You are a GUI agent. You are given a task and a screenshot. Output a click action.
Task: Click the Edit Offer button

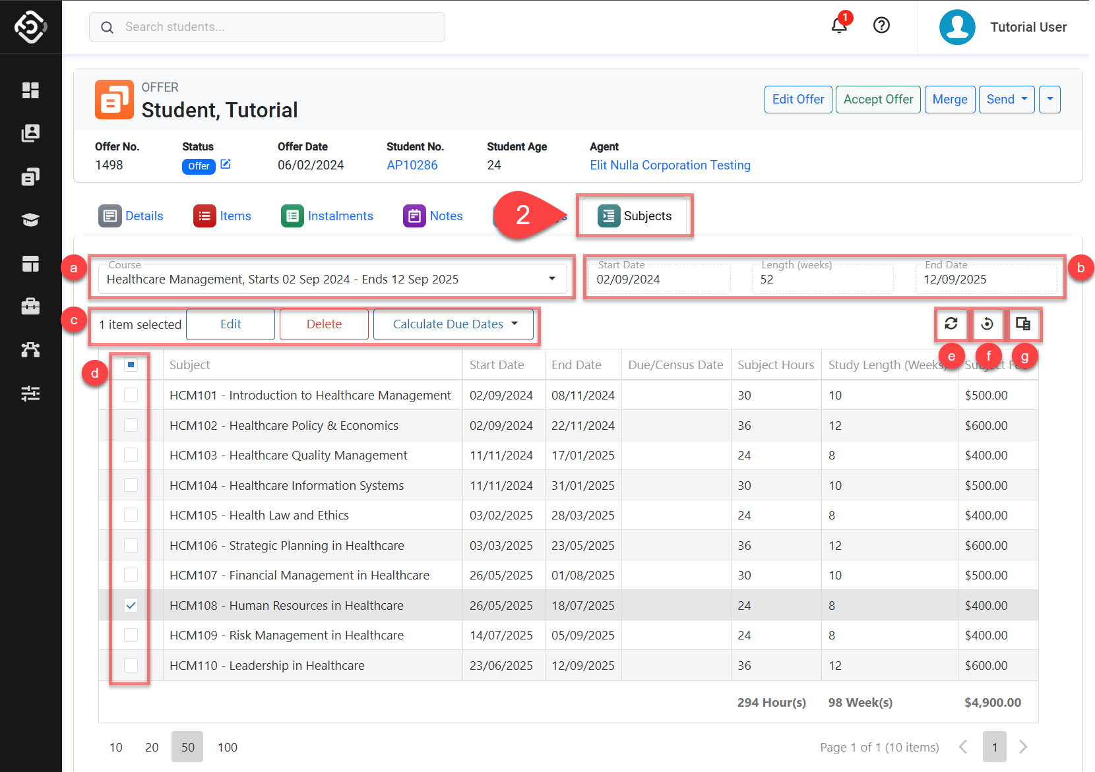(798, 100)
